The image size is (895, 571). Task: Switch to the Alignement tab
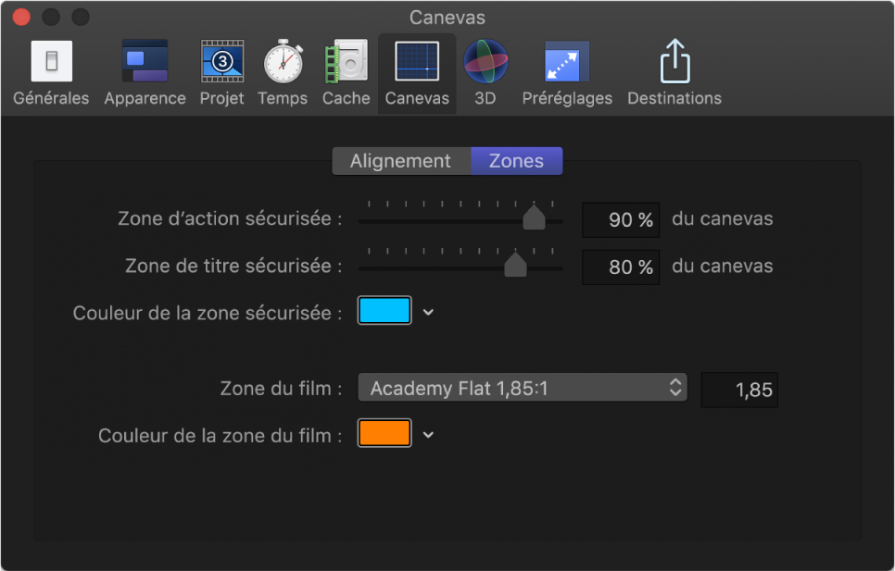(x=400, y=160)
